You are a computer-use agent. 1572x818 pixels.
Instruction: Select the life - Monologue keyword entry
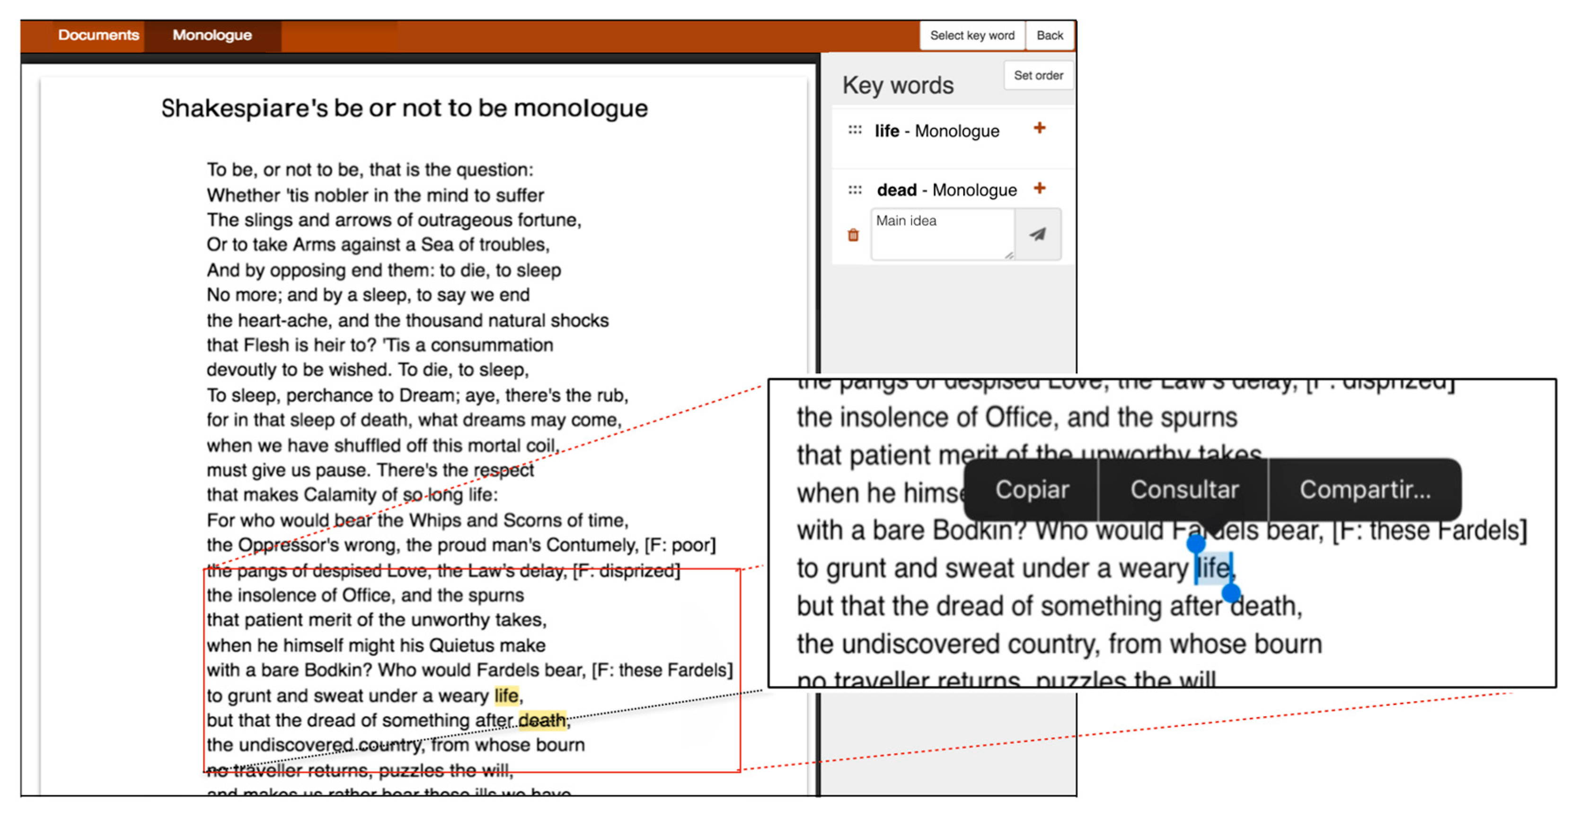(x=937, y=131)
